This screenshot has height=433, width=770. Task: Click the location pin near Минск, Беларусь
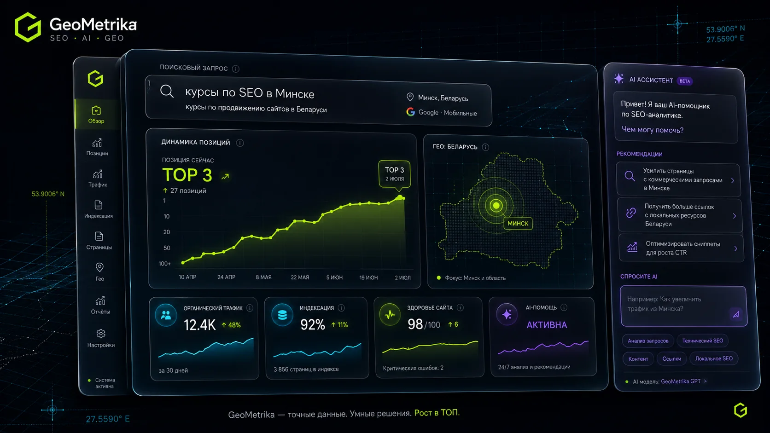click(410, 97)
